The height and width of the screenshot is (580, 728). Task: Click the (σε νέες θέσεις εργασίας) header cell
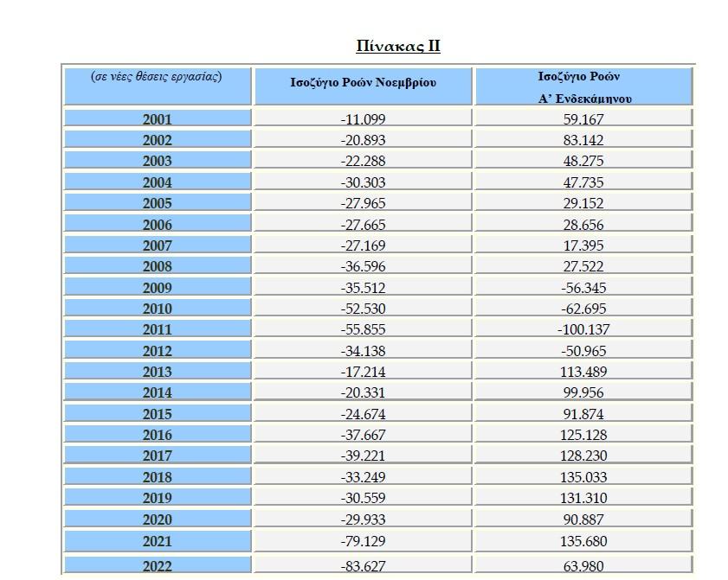click(x=158, y=86)
